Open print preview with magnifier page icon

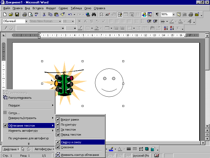(x=31, y=14)
